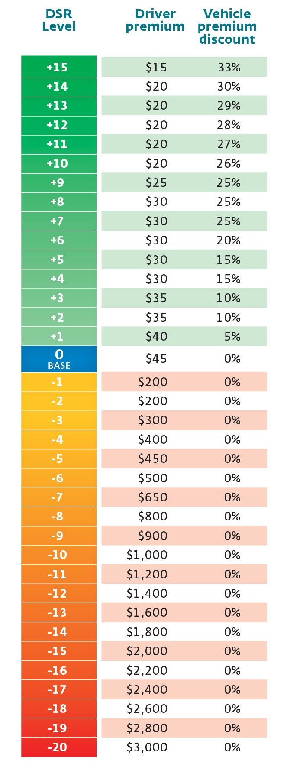Click the DSR Level column header
The height and width of the screenshot is (767, 303).
[59, 20]
